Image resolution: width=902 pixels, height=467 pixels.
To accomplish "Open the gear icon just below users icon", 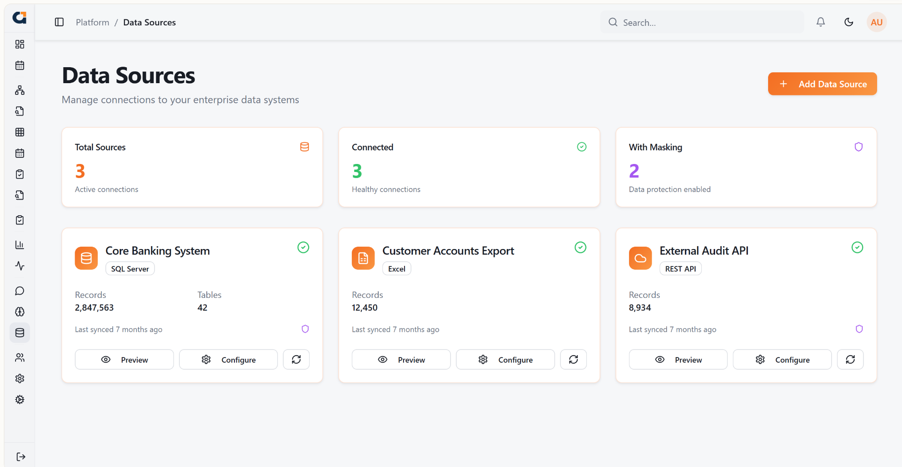I will click(20, 379).
